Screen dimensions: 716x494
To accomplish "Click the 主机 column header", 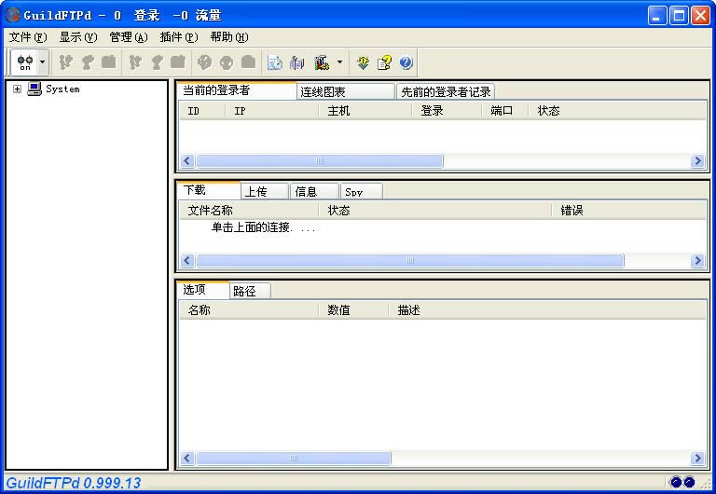I will (x=365, y=111).
